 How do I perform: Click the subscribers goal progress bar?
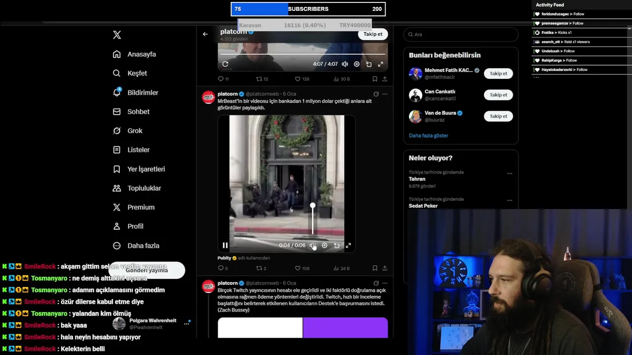point(308,9)
